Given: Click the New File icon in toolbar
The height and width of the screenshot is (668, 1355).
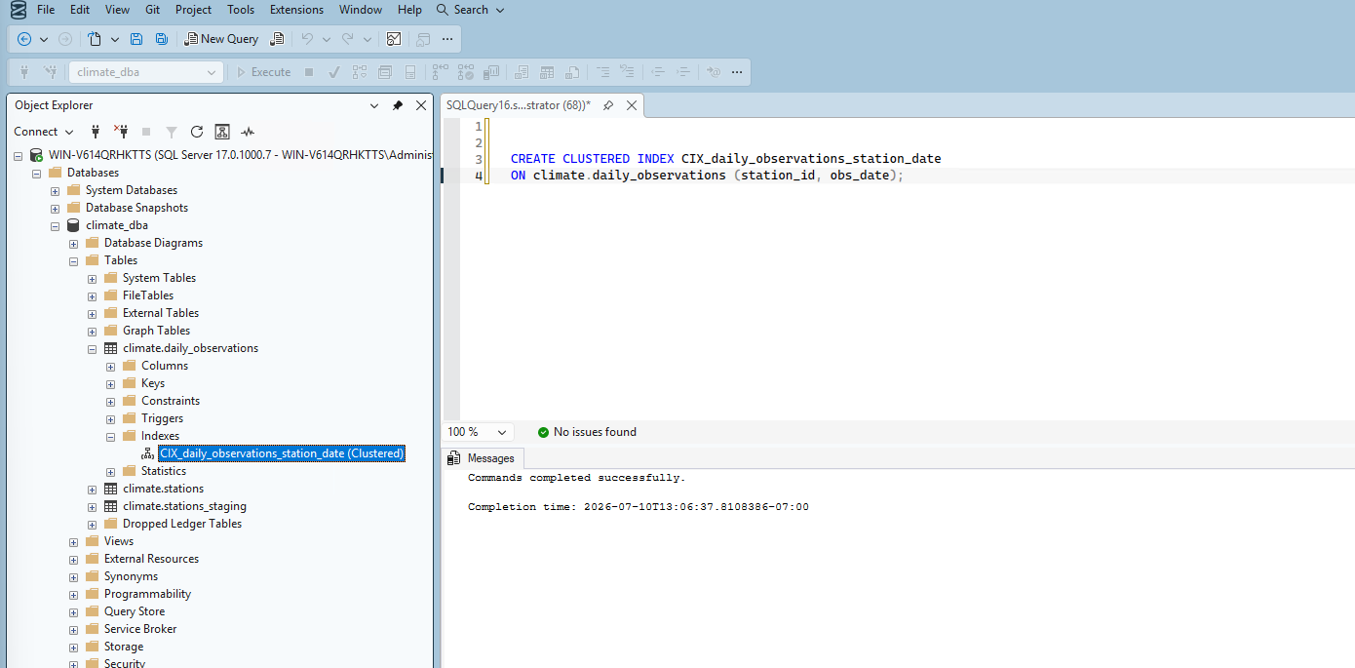Looking at the screenshot, I should (95, 39).
